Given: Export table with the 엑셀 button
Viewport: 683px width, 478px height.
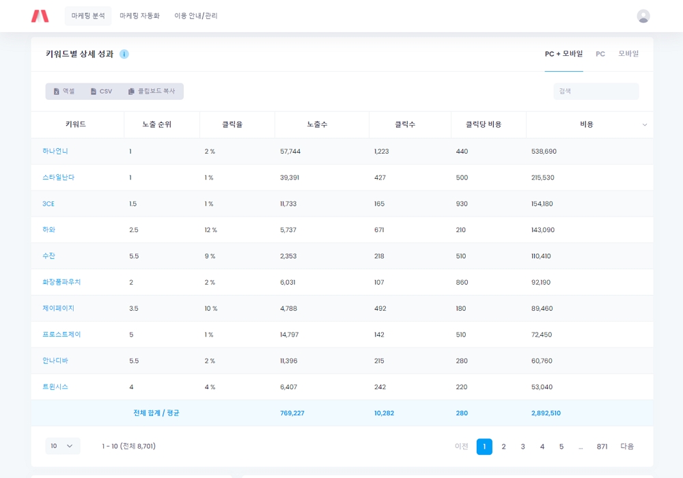Looking at the screenshot, I should (64, 92).
